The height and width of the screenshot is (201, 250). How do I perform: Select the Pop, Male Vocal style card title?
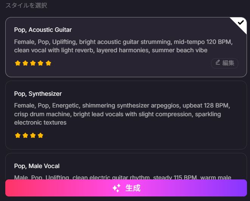coord(37,166)
